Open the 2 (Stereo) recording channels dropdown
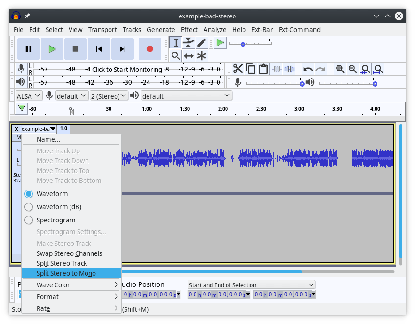 109,95
